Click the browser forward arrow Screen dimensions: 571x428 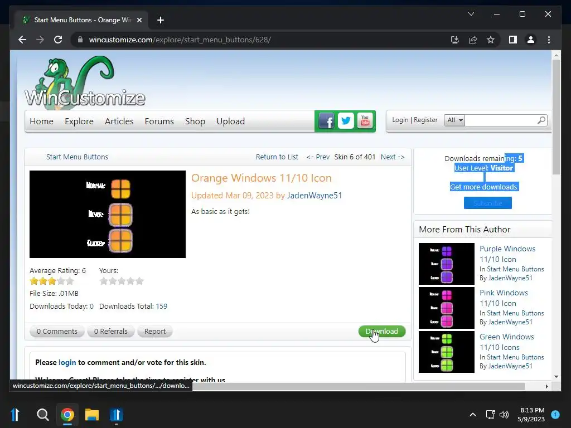40,40
